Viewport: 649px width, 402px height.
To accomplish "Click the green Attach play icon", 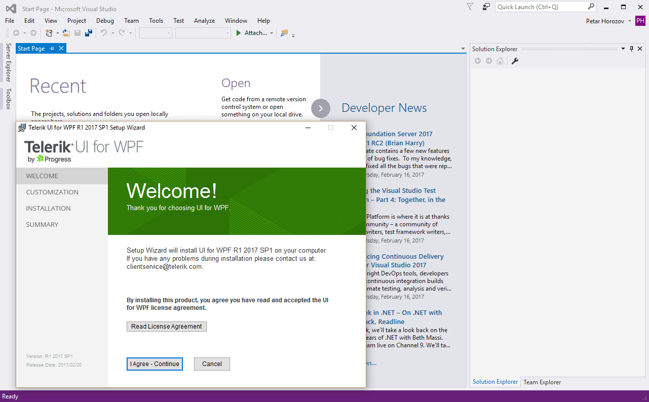I will pos(239,33).
